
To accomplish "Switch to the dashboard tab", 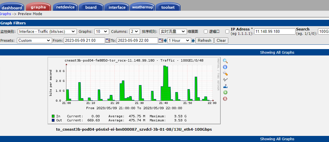I will (12, 8).
